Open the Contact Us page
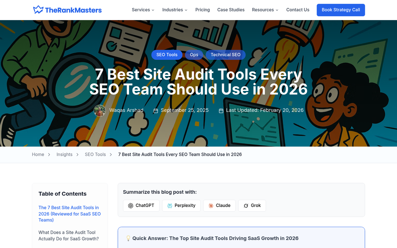This screenshot has height=248, width=397. 298,10
